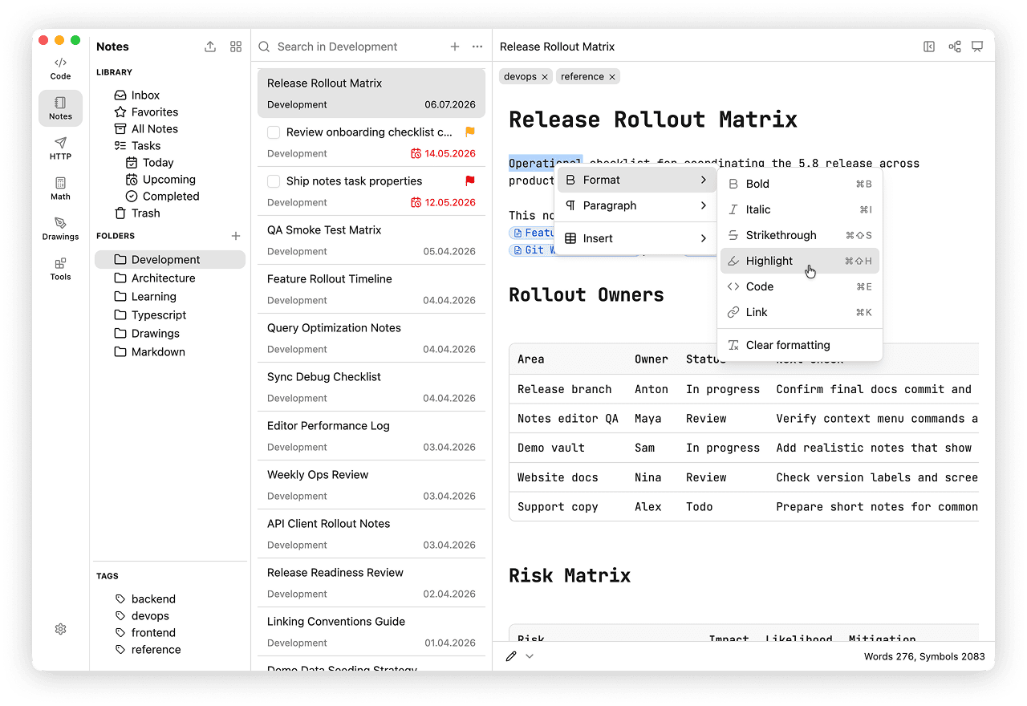1027x706 pixels.
Task: Show Today tasks
Action: (158, 163)
